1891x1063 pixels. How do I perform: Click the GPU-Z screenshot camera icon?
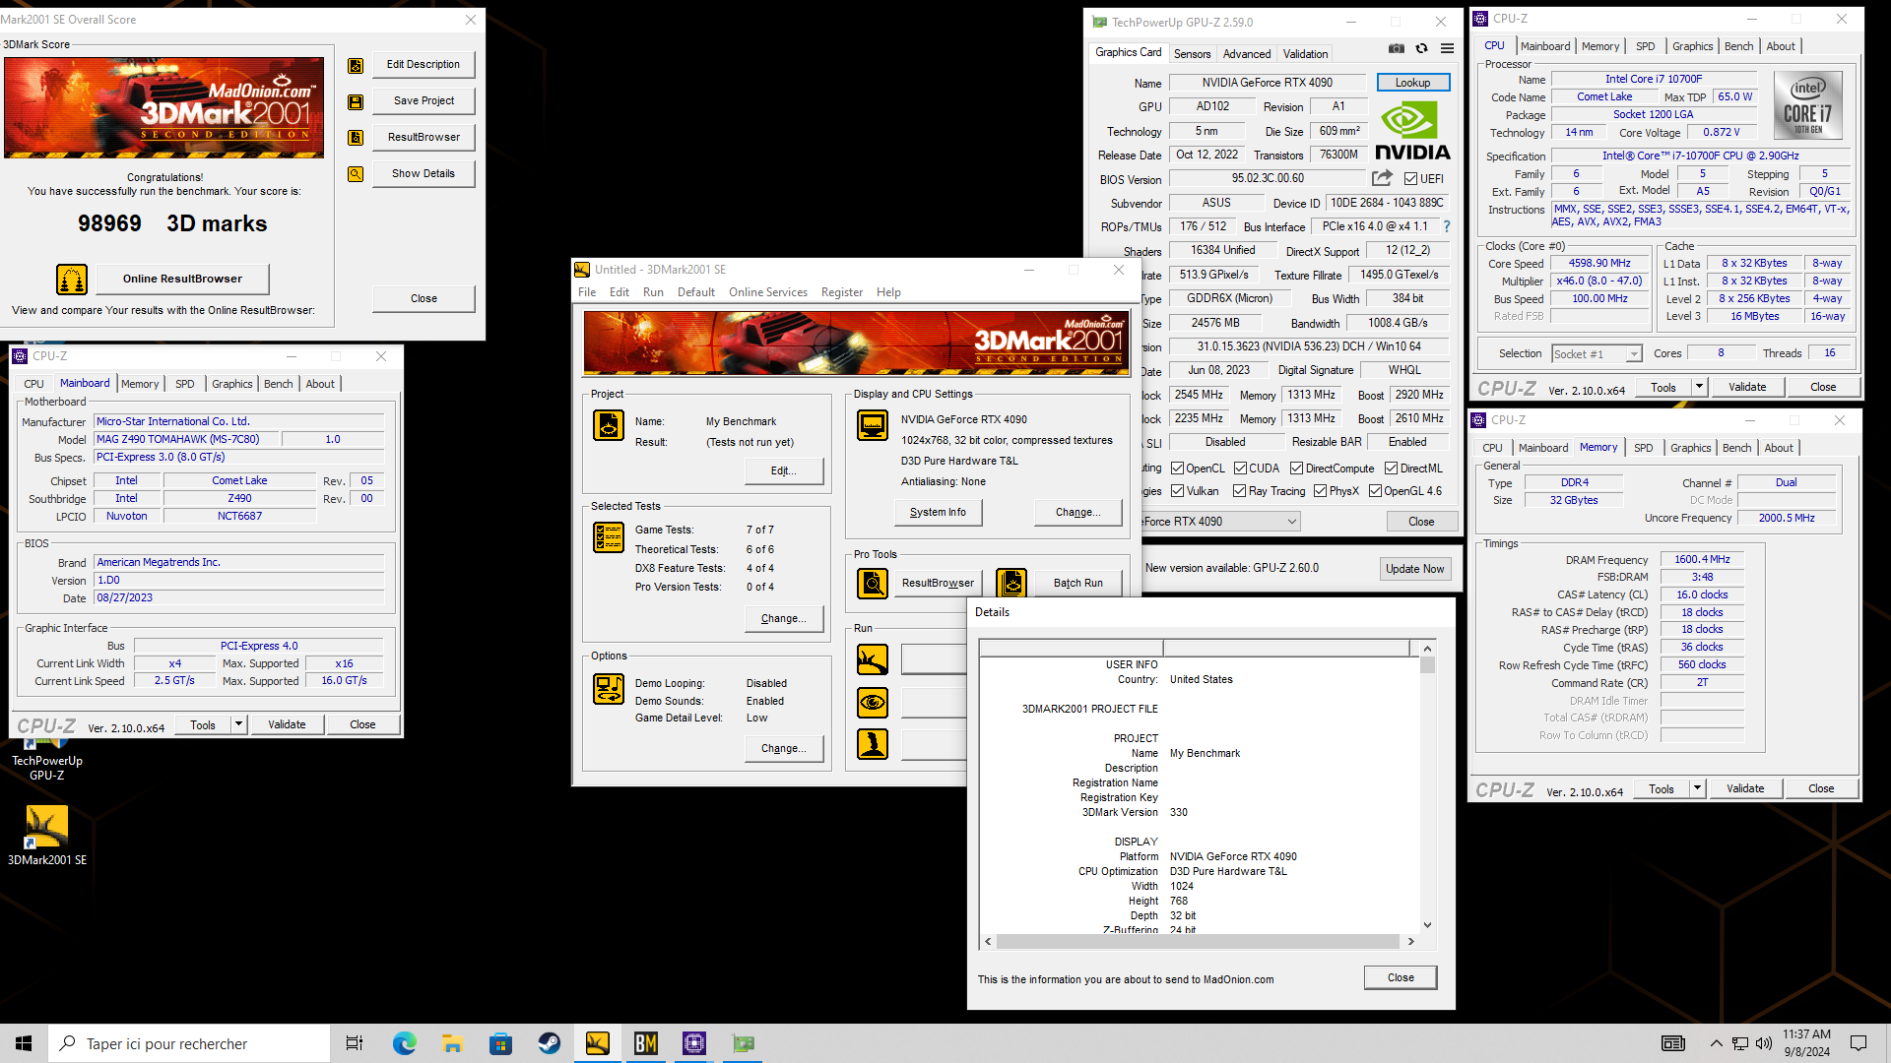[x=1397, y=48]
